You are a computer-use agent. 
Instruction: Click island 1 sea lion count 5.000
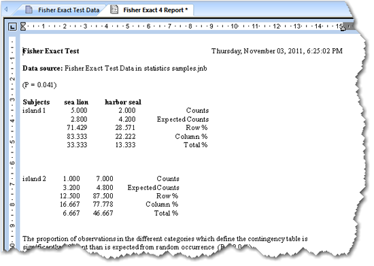[x=79, y=110]
